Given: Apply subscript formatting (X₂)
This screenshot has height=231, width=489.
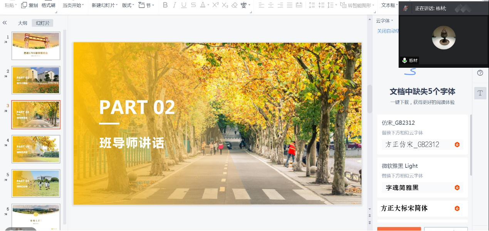Looking at the screenshot, I should point(225,6).
